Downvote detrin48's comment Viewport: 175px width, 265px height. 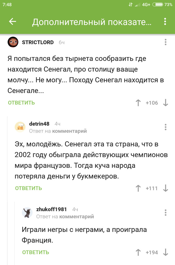click(x=165, y=188)
